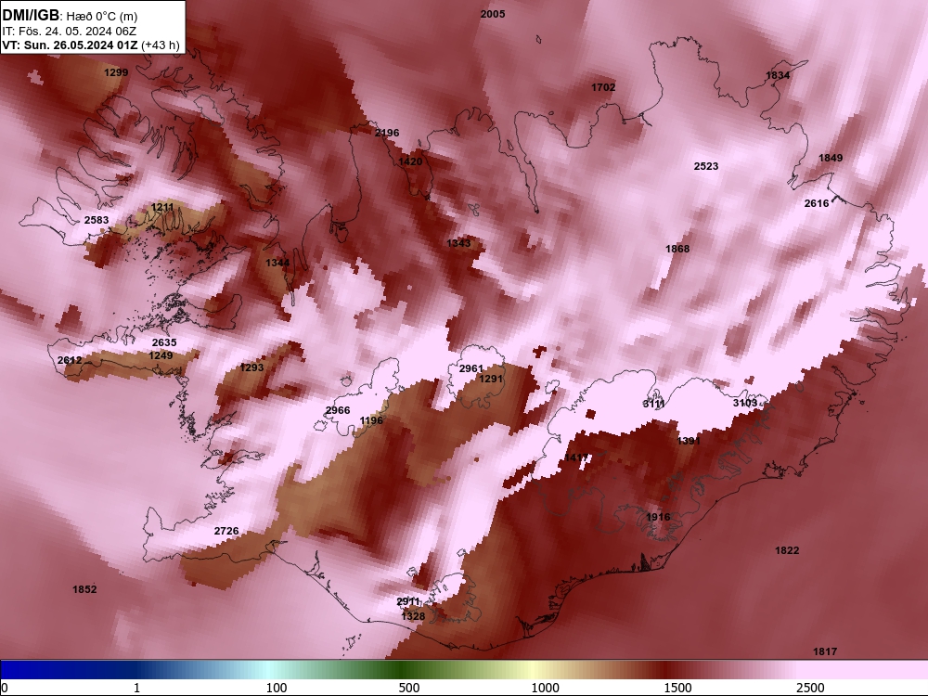The image size is (928, 696).
Task: Click the 2583 height label
Action: pos(97,220)
